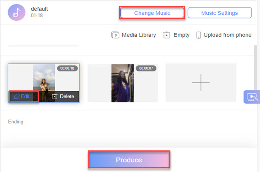Start rendering with the Produce button
This screenshot has width=260, height=172.
129,160
